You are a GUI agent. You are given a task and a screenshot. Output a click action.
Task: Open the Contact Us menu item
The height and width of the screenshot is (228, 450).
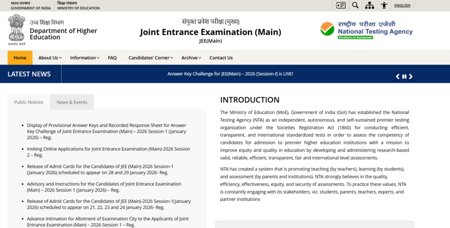pos(221,58)
